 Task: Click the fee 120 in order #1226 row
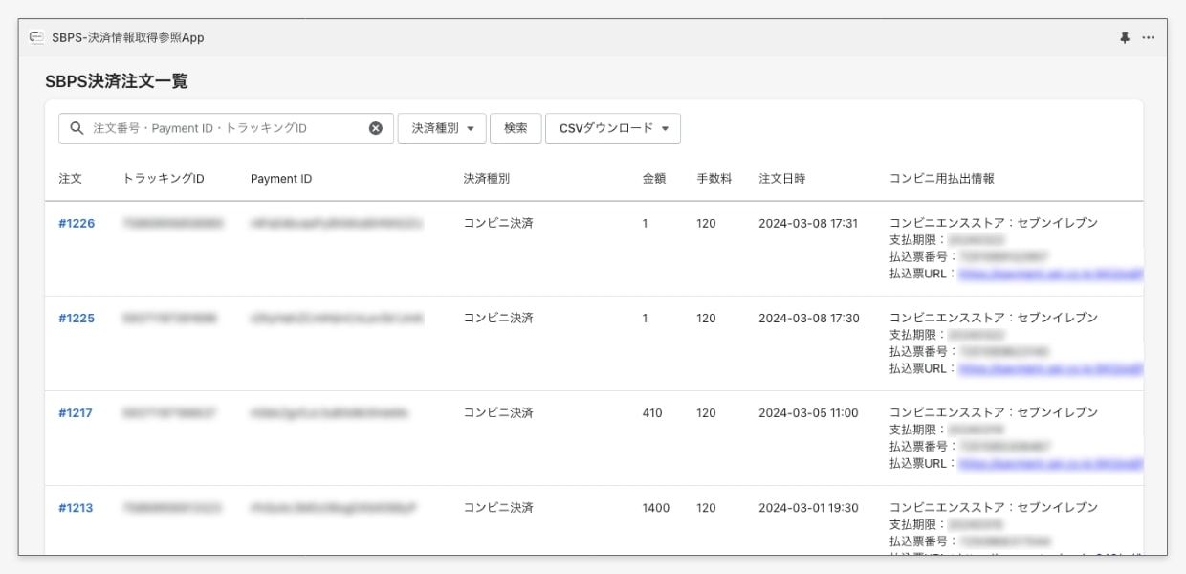coord(706,223)
